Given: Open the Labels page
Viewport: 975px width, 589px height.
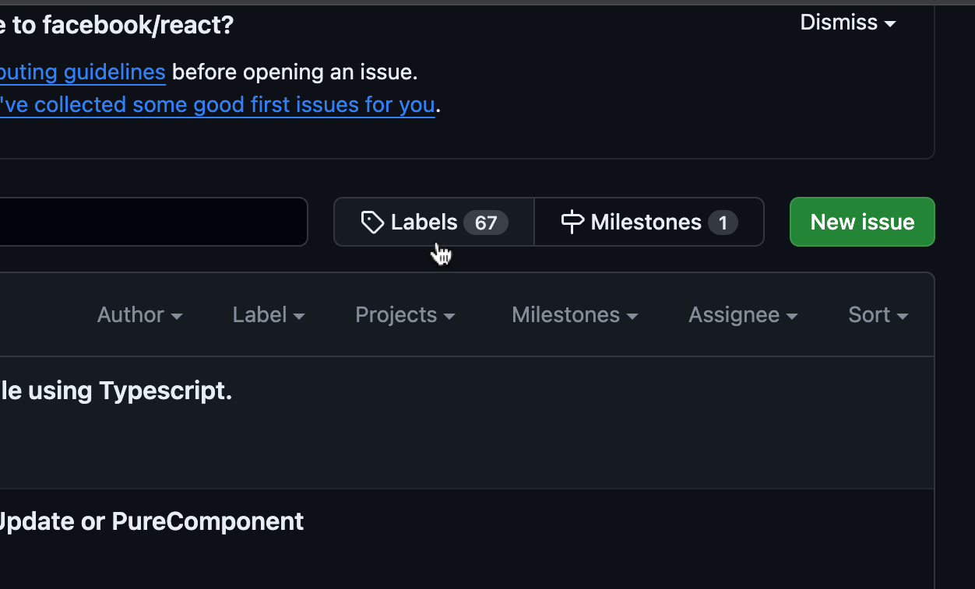Looking at the screenshot, I should pos(423,222).
